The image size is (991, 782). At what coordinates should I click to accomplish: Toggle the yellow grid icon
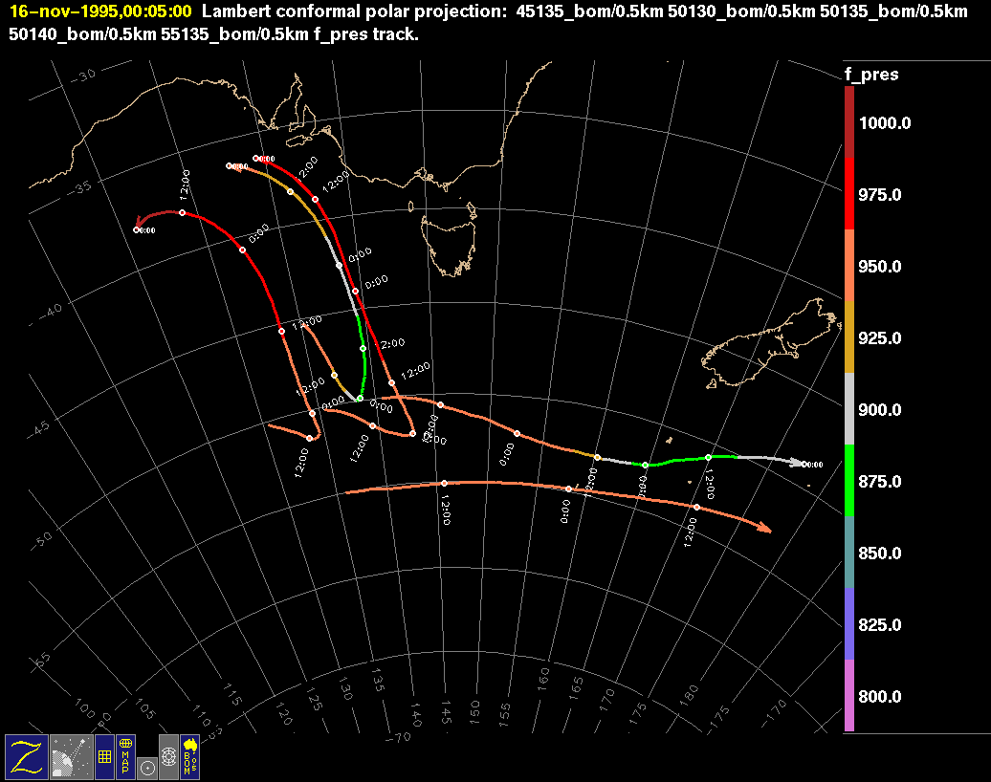pyautogui.click(x=103, y=756)
